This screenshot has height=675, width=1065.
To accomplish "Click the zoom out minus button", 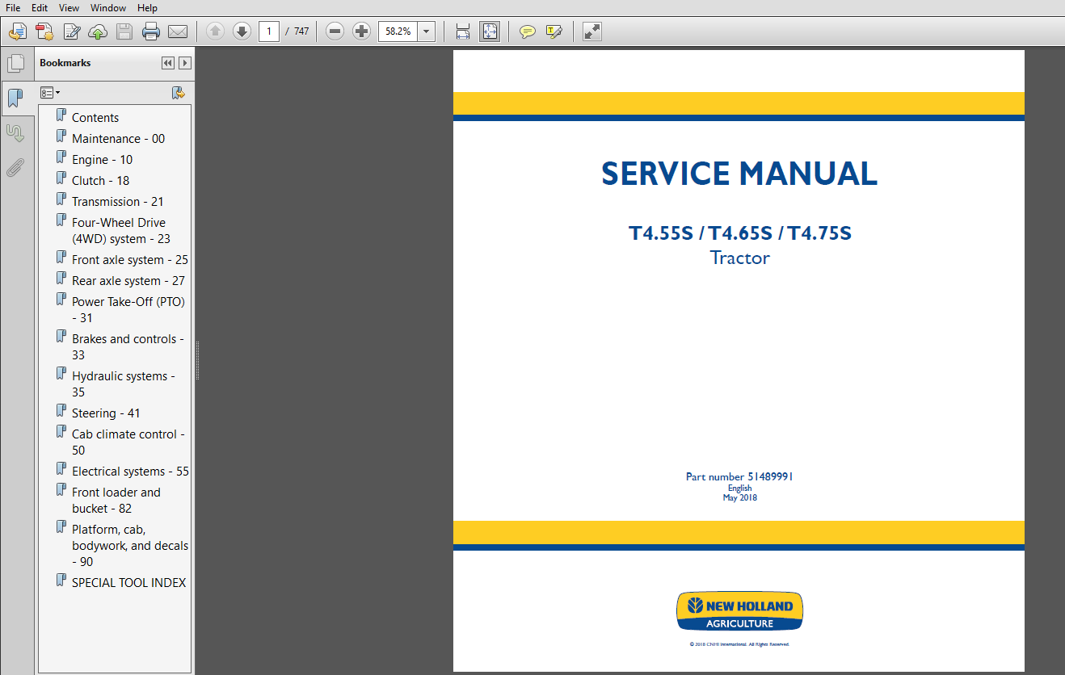I will [x=335, y=31].
